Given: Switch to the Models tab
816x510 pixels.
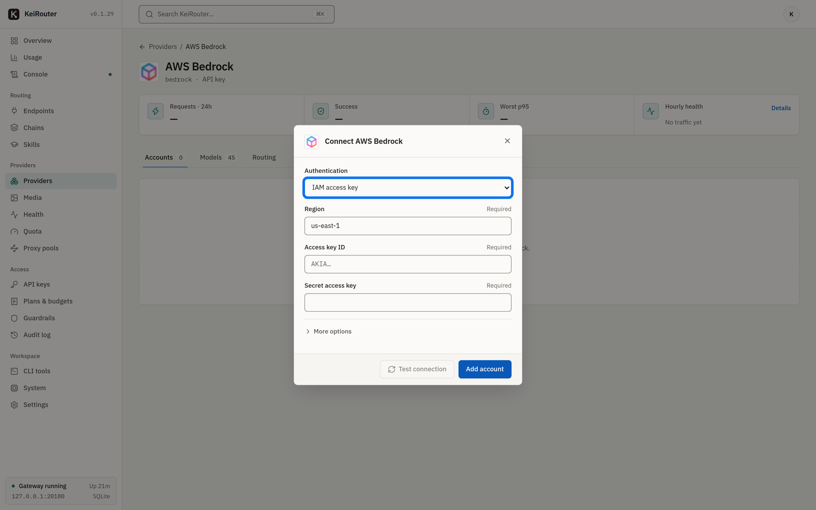Looking at the screenshot, I should [217, 158].
